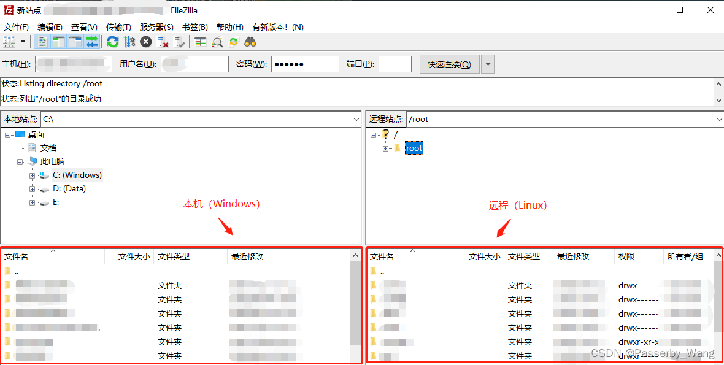Collapse the 桌面 tree node

7,135
